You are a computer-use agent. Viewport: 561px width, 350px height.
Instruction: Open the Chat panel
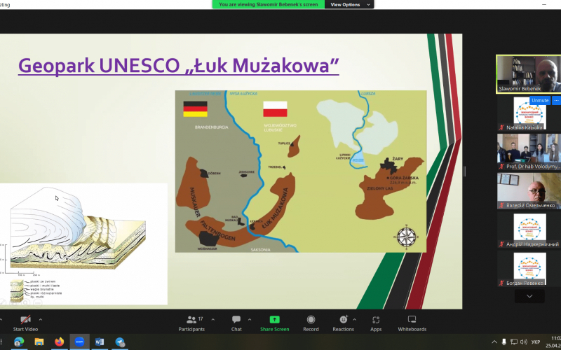[236, 323]
